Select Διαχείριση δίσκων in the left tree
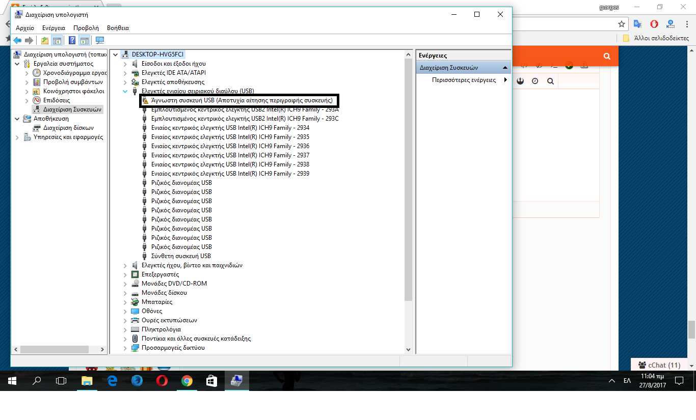 click(68, 128)
